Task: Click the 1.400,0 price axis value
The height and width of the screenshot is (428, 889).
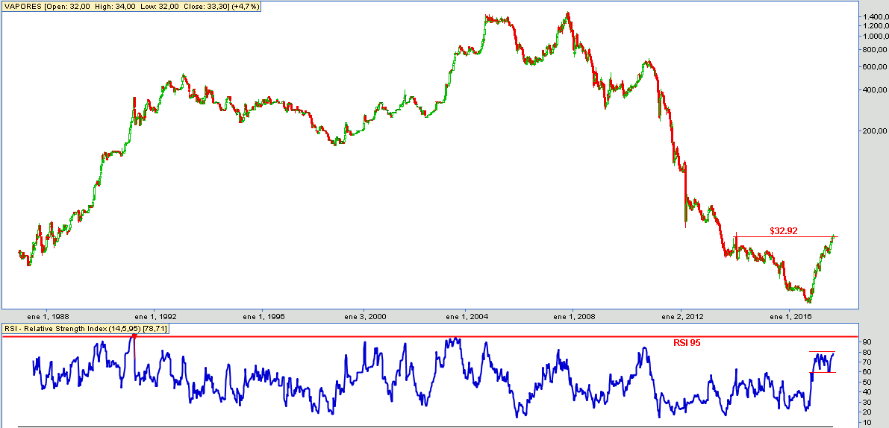Action: click(x=875, y=17)
